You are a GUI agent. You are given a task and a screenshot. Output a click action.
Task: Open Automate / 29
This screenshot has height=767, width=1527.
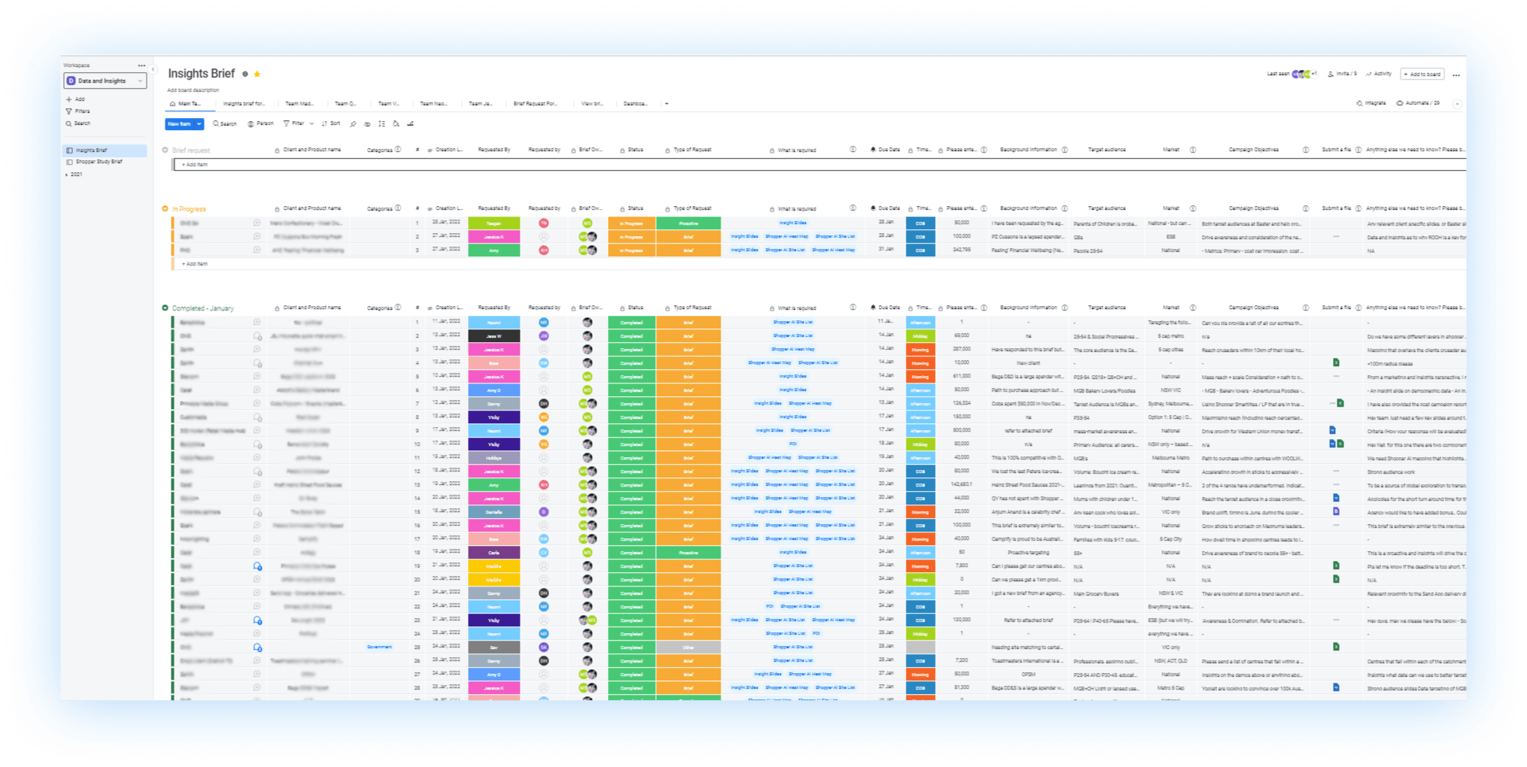click(1419, 103)
